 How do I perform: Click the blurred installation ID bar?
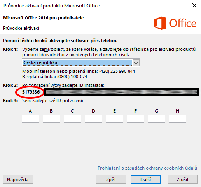coord(122,92)
